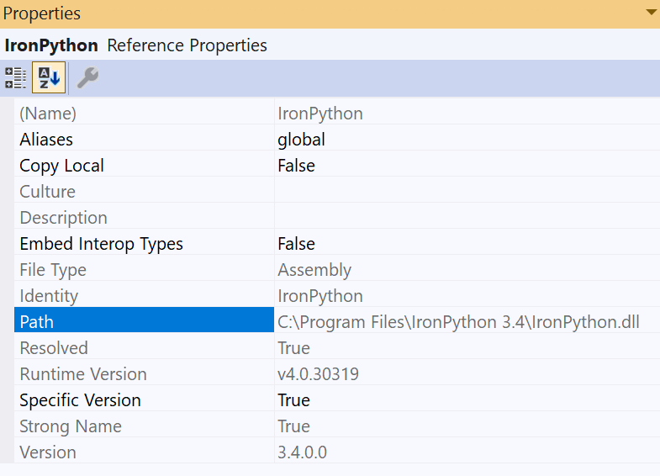Select the Copy Local property label
The width and height of the screenshot is (660, 476).
(x=61, y=166)
